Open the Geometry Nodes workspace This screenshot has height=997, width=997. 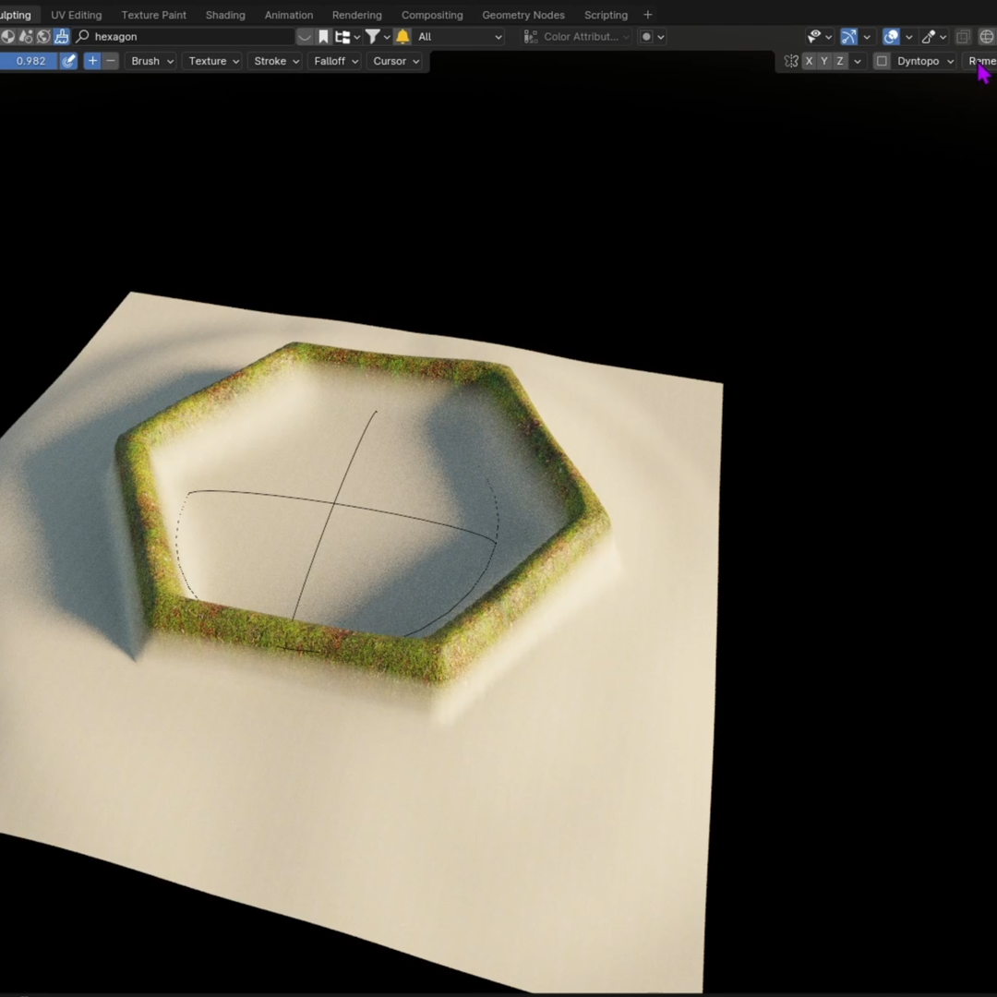point(523,15)
